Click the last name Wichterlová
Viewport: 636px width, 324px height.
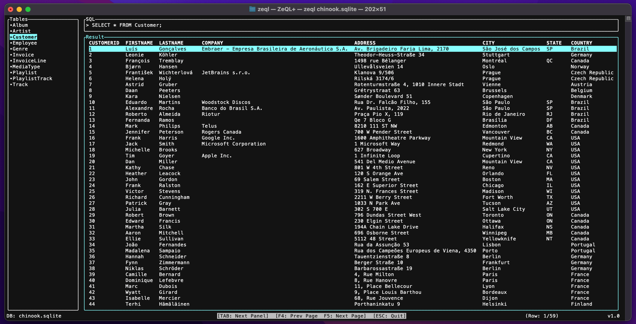(x=176, y=73)
